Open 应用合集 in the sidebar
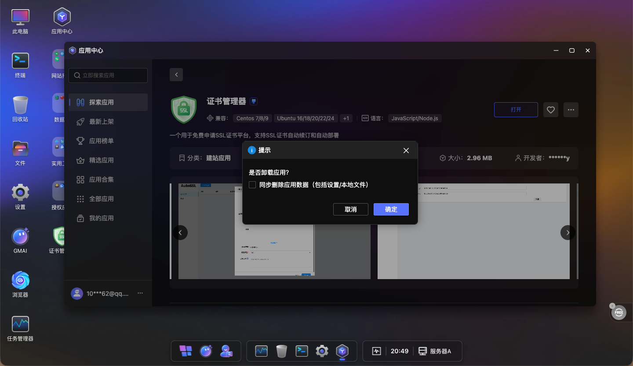This screenshot has height=366, width=633. click(x=108, y=179)
